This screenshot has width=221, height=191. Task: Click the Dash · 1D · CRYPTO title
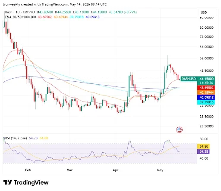coord(20,12)
